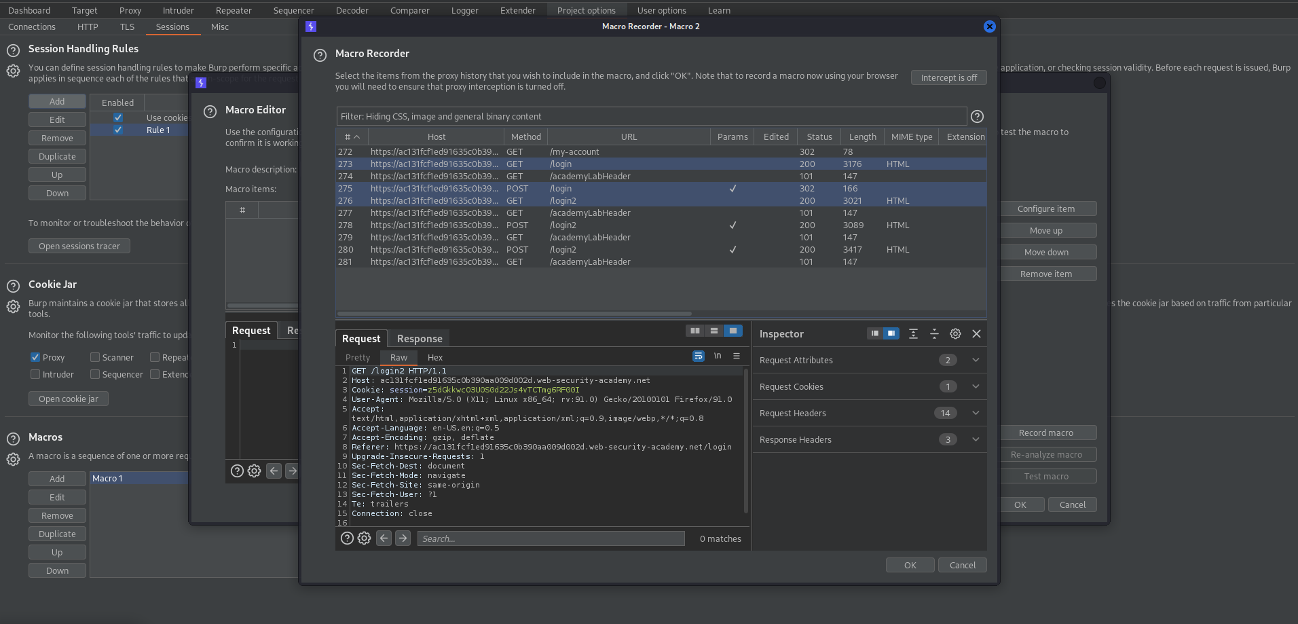Sort history by # column header

click(352, 136)
